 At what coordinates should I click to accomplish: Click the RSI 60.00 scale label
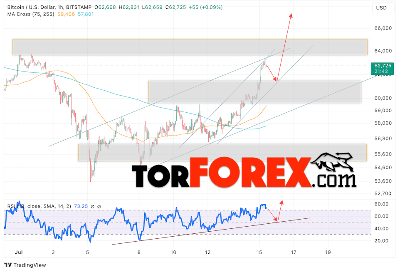(381, 216)
